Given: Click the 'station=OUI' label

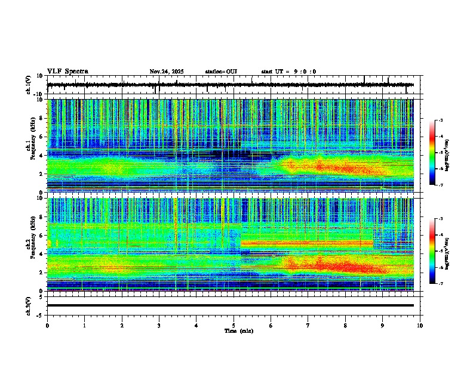Looking at the screenshot, I should click(221, 72).
